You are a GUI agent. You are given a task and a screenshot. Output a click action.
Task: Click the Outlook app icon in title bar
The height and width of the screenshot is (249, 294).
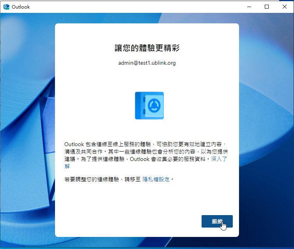click(x=6, y=7)
